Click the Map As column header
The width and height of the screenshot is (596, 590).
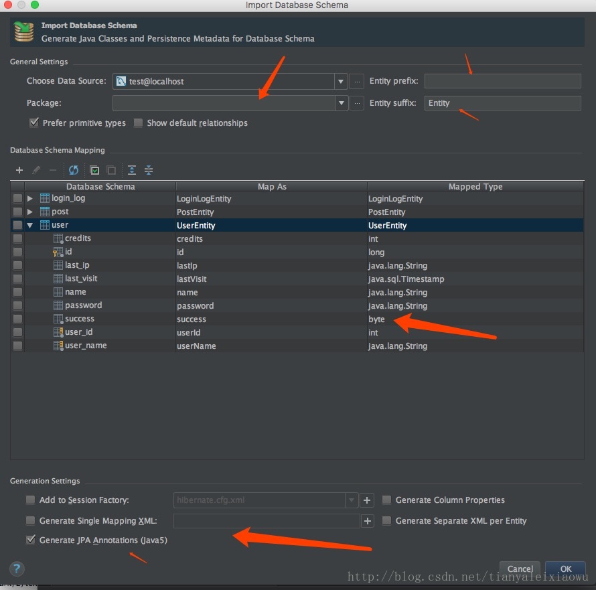[272, 186]
